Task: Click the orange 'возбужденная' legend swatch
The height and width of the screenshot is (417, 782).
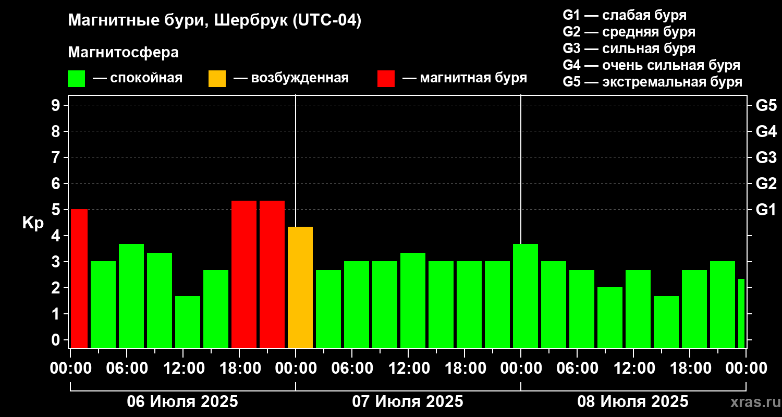Action: tap(217, 79)
